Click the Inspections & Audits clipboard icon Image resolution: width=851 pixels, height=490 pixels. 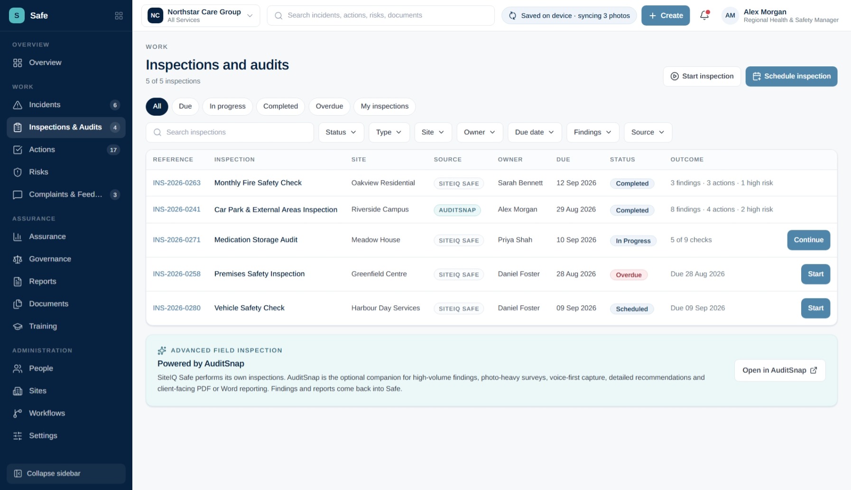[x=18, y=127]
